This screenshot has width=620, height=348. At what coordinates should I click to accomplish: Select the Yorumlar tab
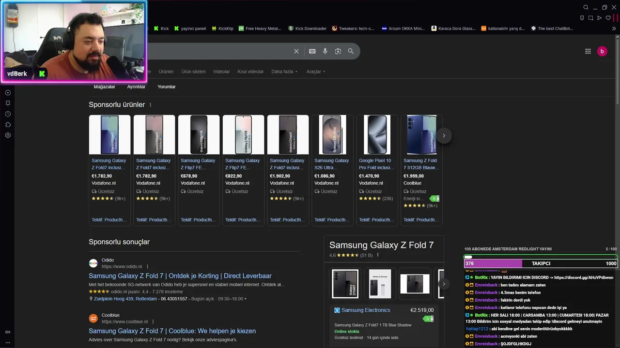click(x=167, y=87)
